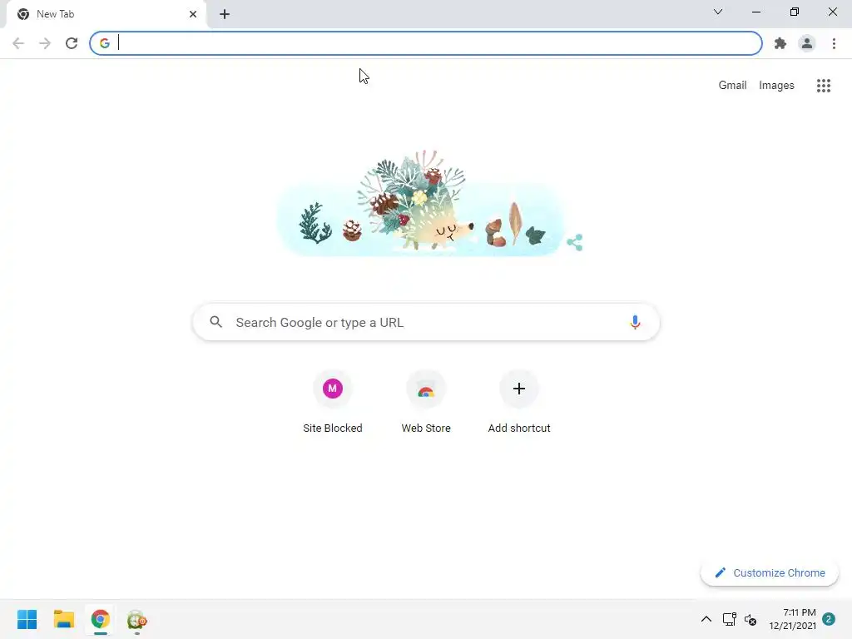Image resolution: width=852 pixels, height=639 pixels.
Task: Click the hedgehog Google Doodle
Action: (420, 203)
